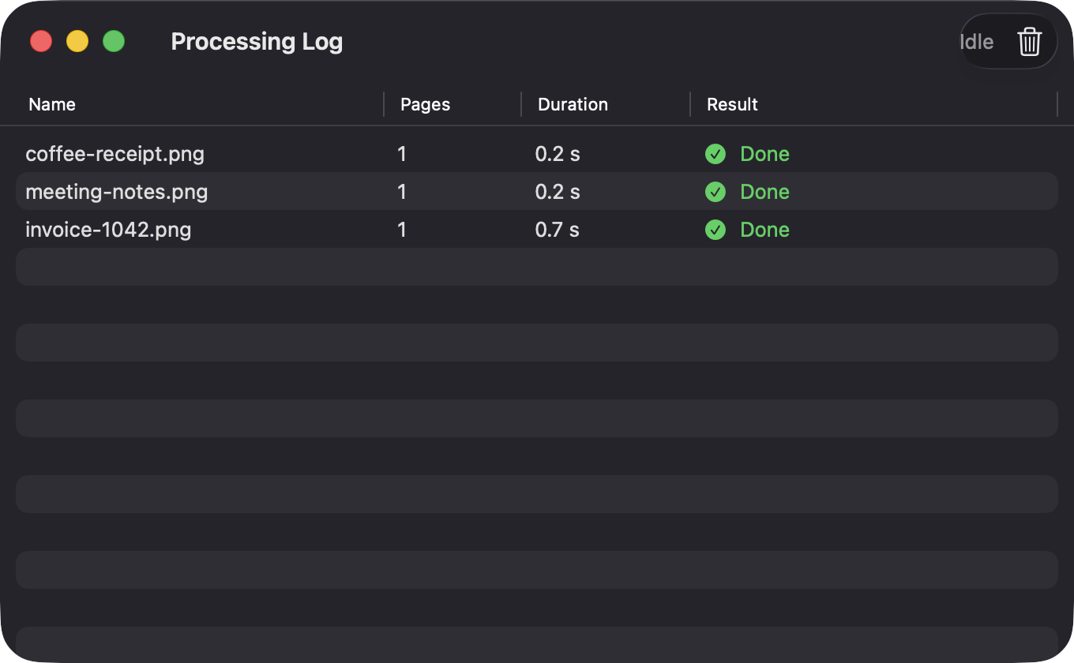Click the 0.7 s duration value
Screen dimensions: 1074x663
click(x=558, y=230)
